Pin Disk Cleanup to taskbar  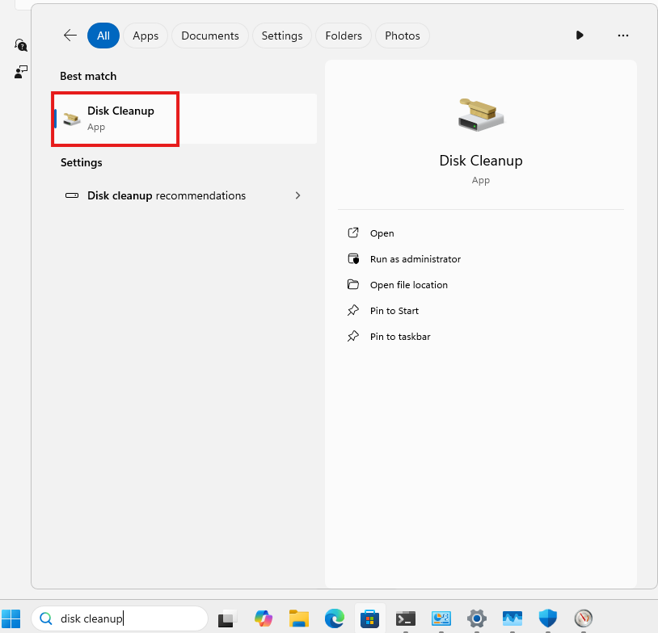point(400,337)
